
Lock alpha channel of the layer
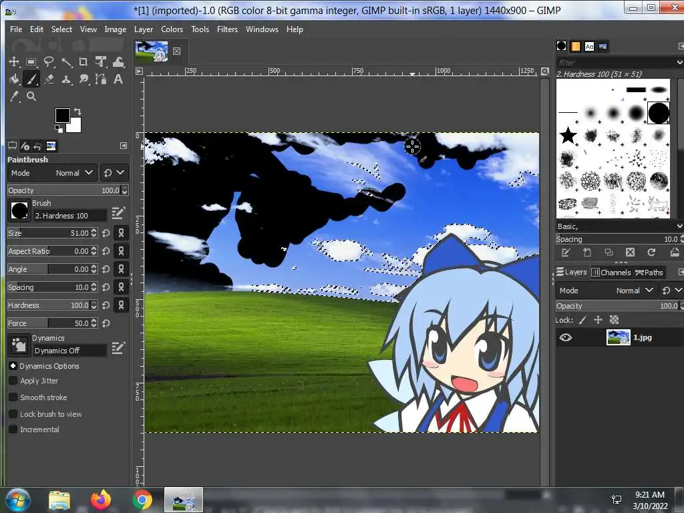click(615, 320)
